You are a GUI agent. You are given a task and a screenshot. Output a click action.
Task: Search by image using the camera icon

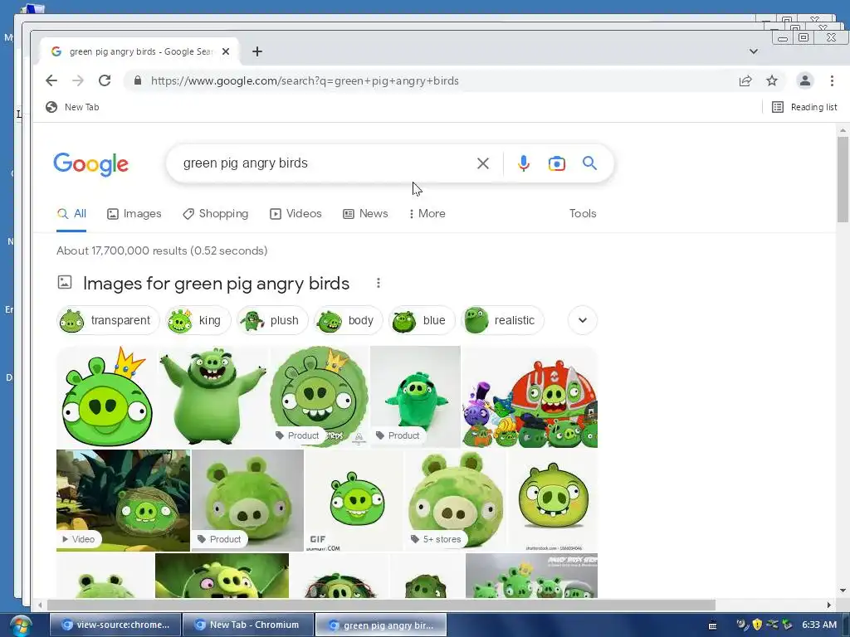point(557,163)
